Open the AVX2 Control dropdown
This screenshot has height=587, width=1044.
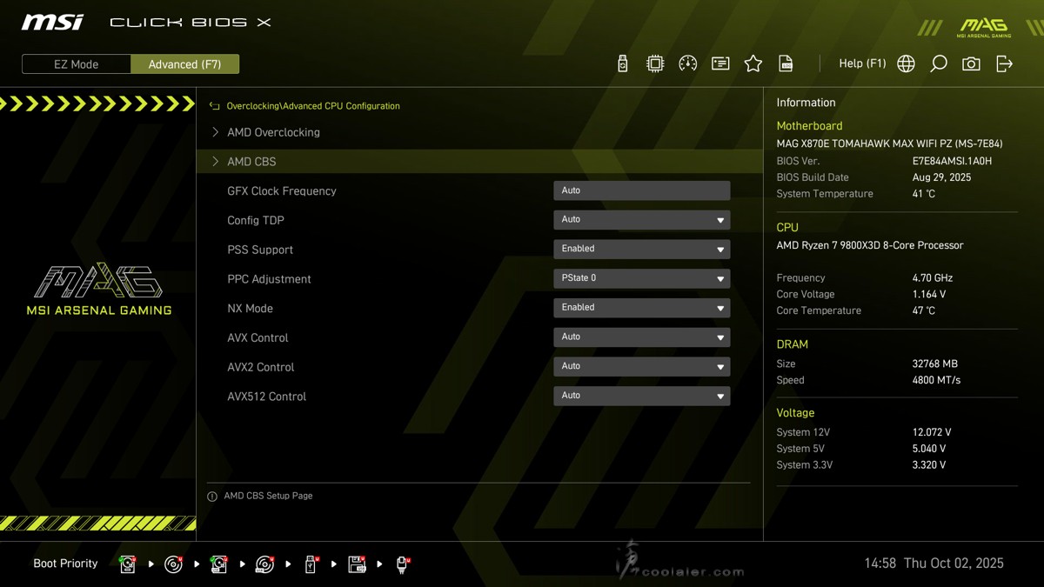tap(641, 366)
